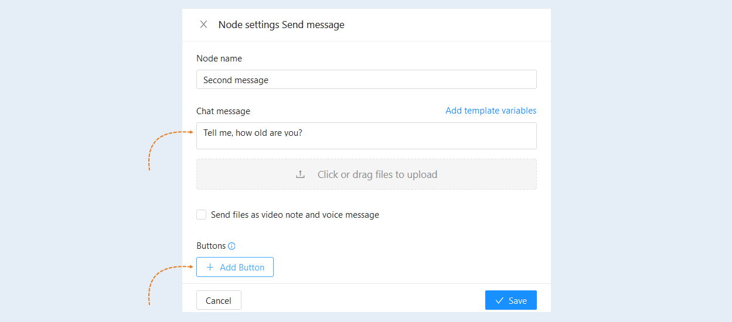Click the 'Node settings Send message' title
732x322 pixels.
[x=281, y=25]
